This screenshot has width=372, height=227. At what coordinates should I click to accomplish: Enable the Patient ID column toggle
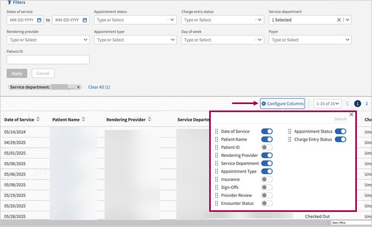(267, 147)
